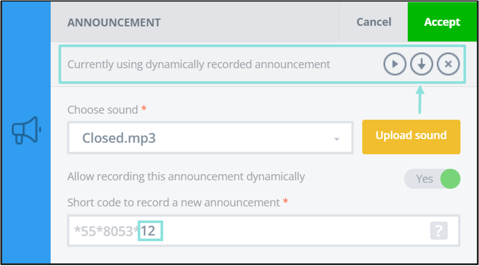479x266 pixels.
Task: Click the ANNOUNCEMENT header title
Action: [x=114, y=23]
